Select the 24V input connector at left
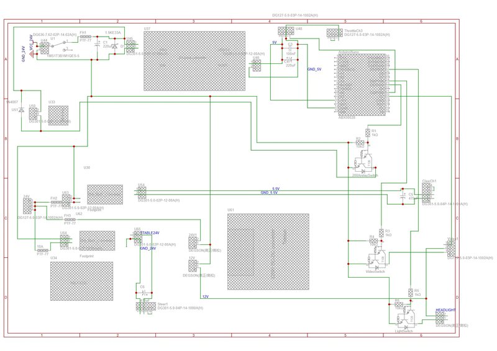The image size is (497, 351). click(27, 206)
